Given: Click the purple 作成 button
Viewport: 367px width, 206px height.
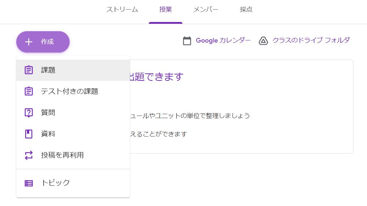Looking at the screenshot, I should click(x=43, y=42).
